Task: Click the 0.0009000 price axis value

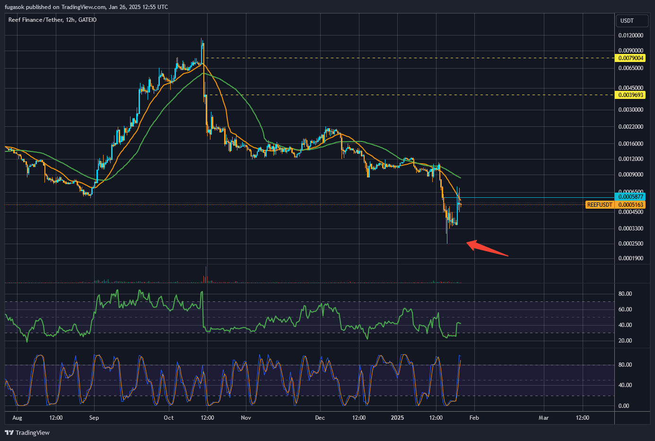Action: tap(631, 175)
